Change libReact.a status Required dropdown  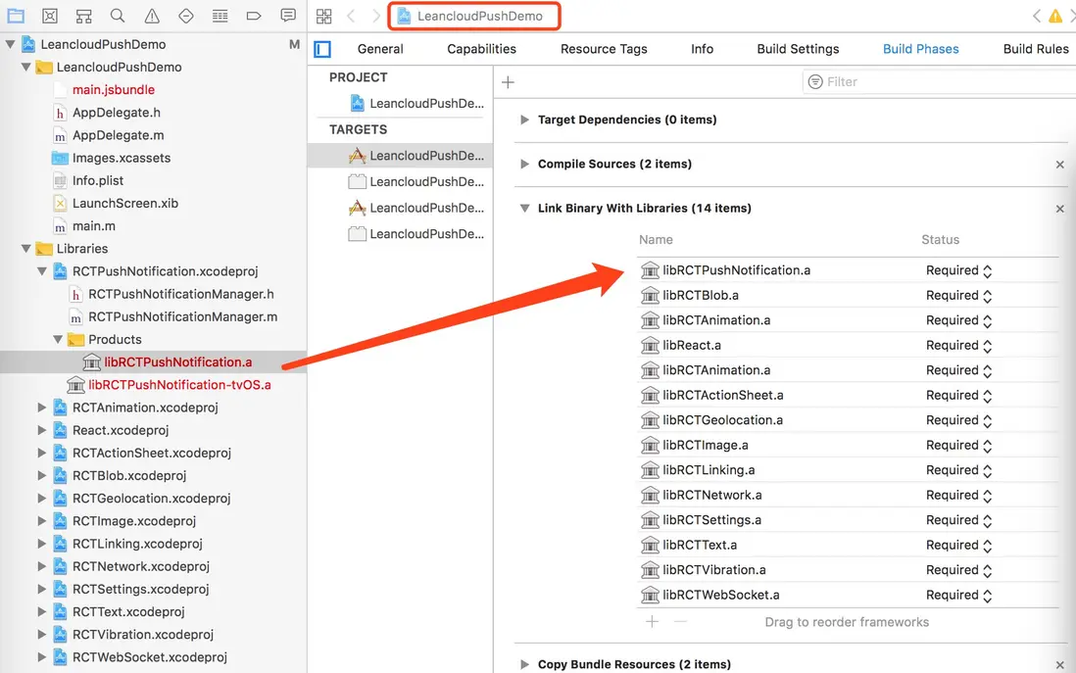coord(958,345)
